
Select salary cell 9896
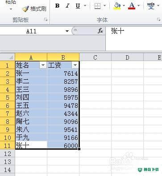[63, 90]
